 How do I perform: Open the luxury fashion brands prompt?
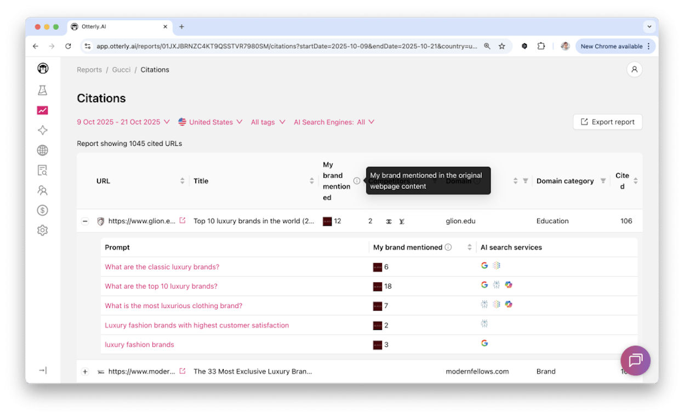[139, 345]
